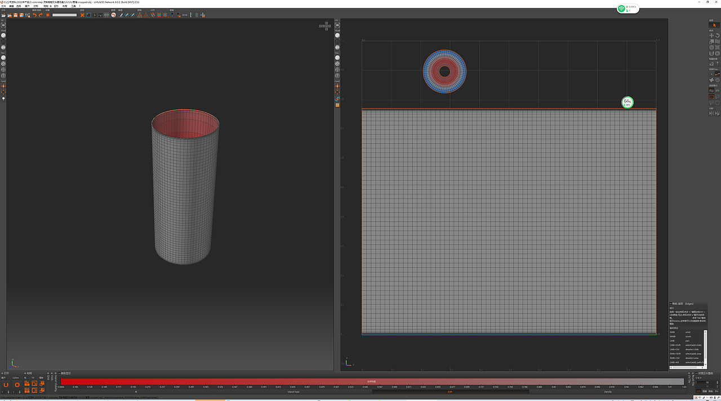Click the bottom-right orange layout icon
Image resolution: width=721 pixels, height=401 pixels.
(x=42, y=390)
